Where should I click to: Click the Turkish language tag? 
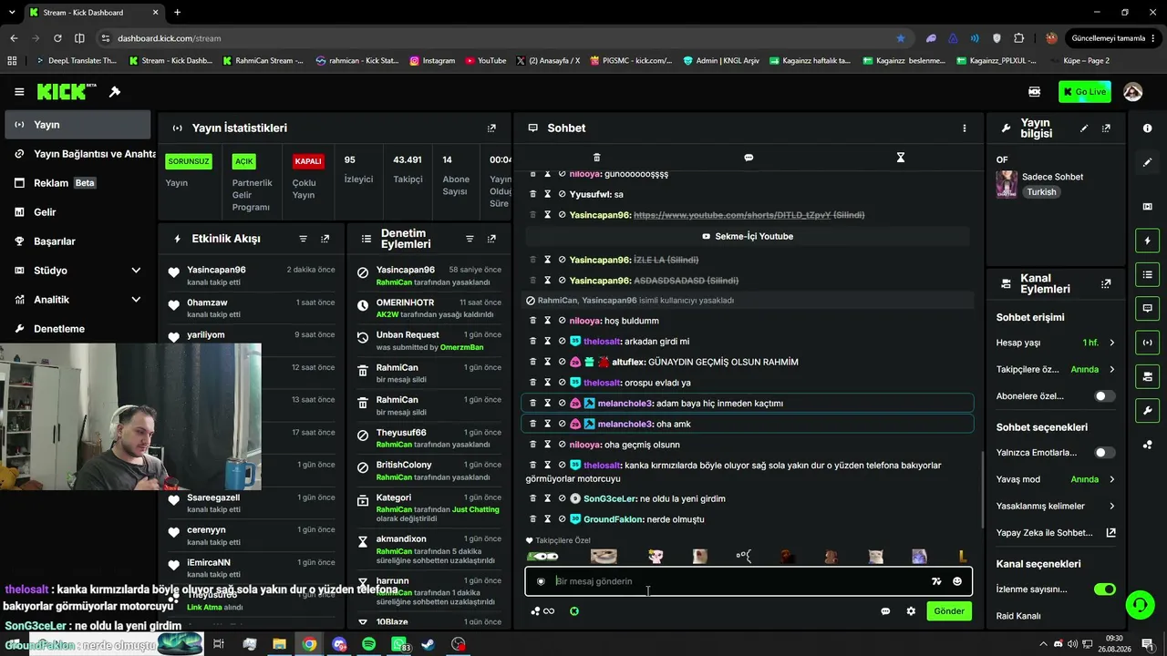[x=1041, y=192]
